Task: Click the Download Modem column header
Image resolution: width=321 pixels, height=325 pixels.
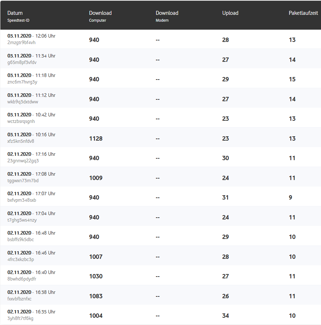Action: click(x=167, y=13)
